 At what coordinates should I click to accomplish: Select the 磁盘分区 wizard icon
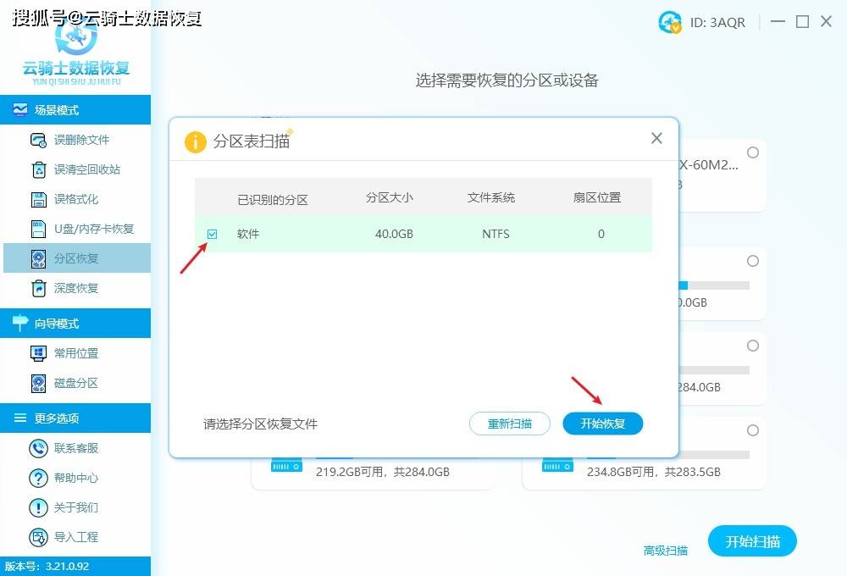tap(38, 383)
